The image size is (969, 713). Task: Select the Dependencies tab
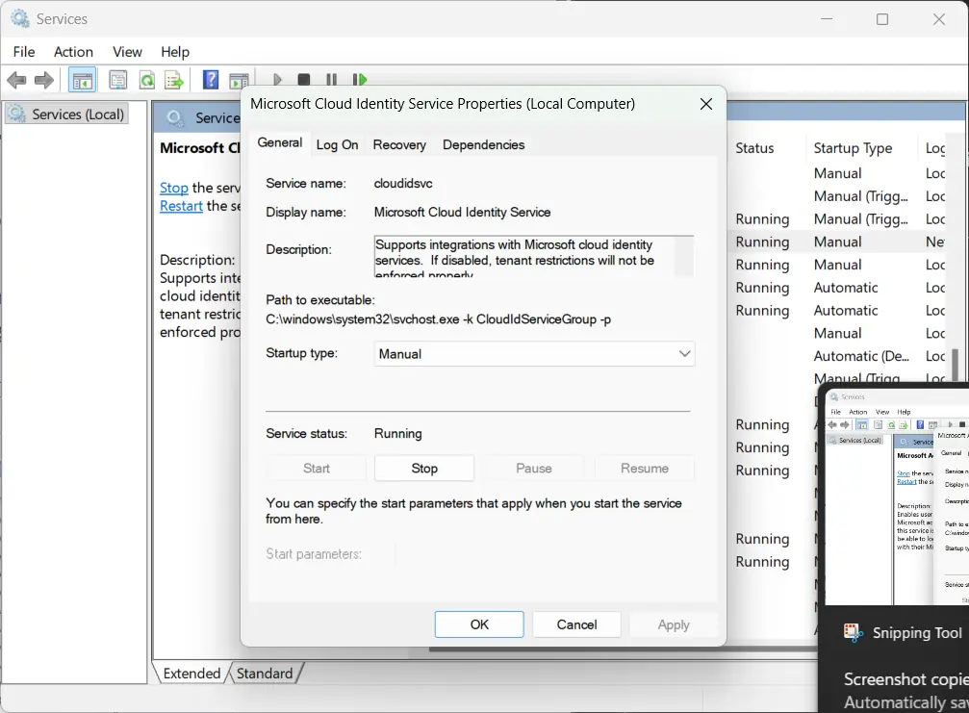tap(483, 144)
